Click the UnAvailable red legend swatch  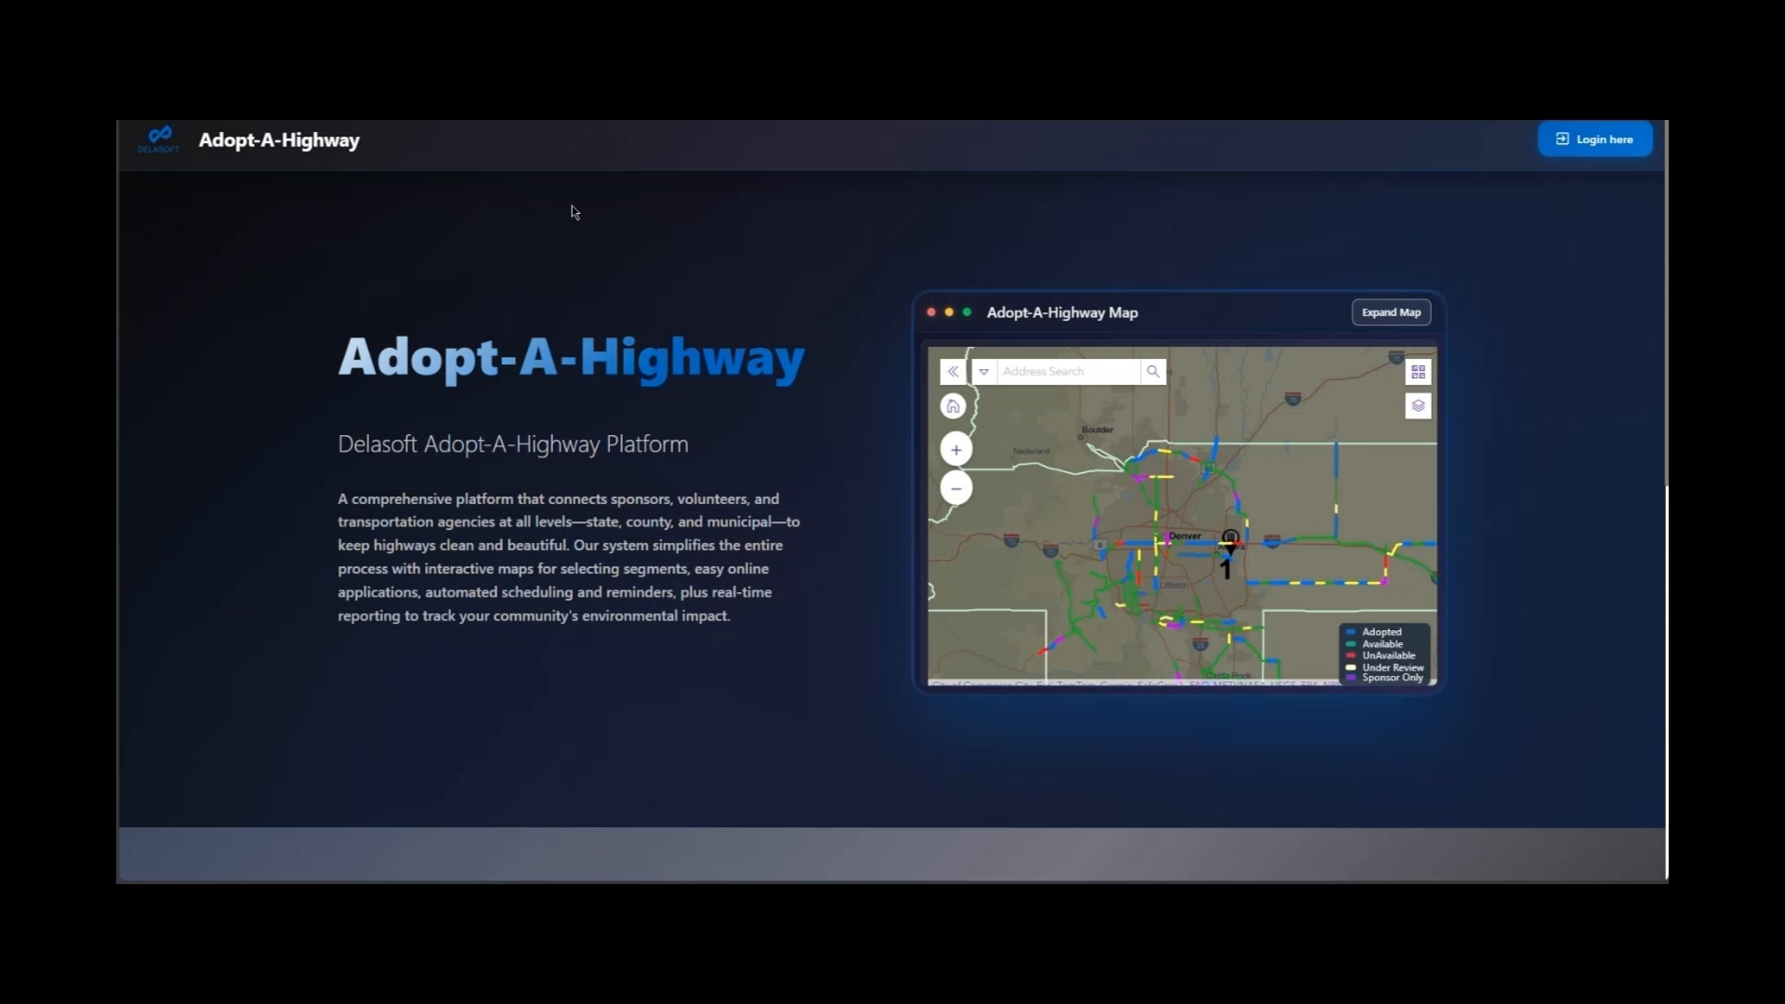(1351, 655)
